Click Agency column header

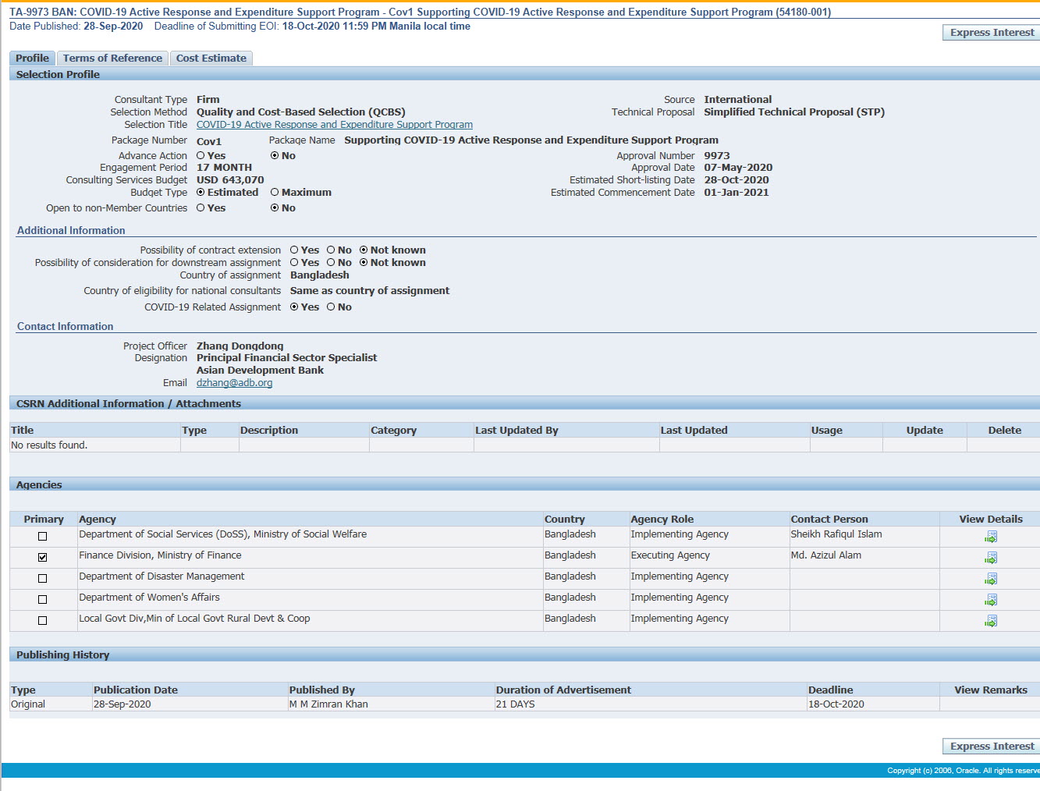[x=98, y=520]
